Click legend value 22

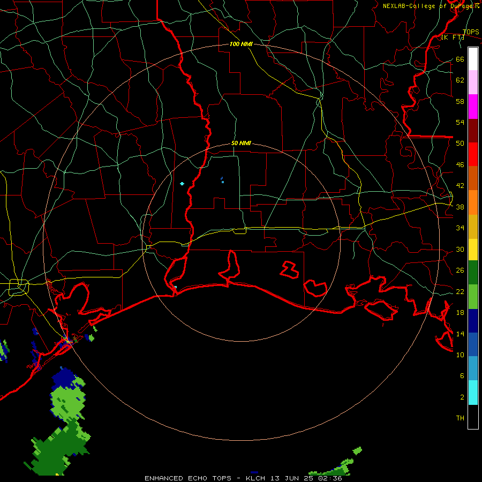460,291
